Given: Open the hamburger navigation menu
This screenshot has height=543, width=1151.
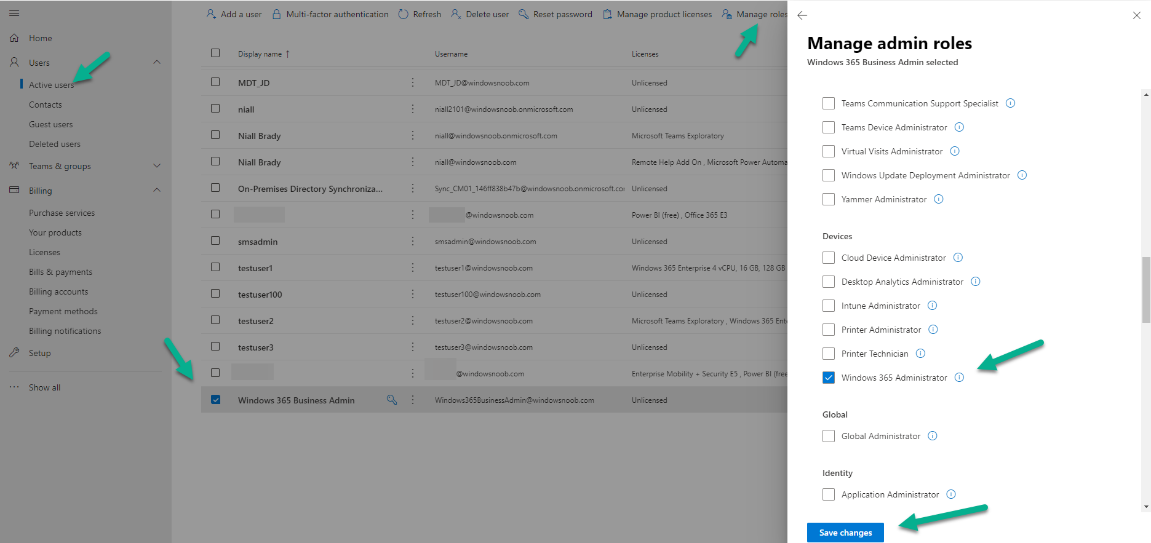Looking at the screenshot, I should coord(14,13).
